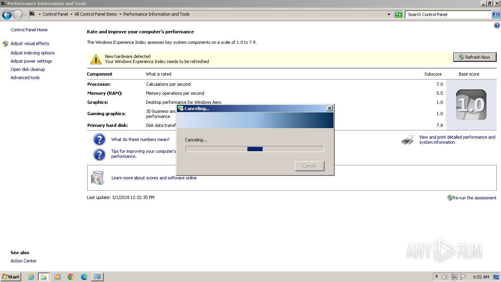
Task: Click the Processor subscore 7.0
Action: (440, 84)
